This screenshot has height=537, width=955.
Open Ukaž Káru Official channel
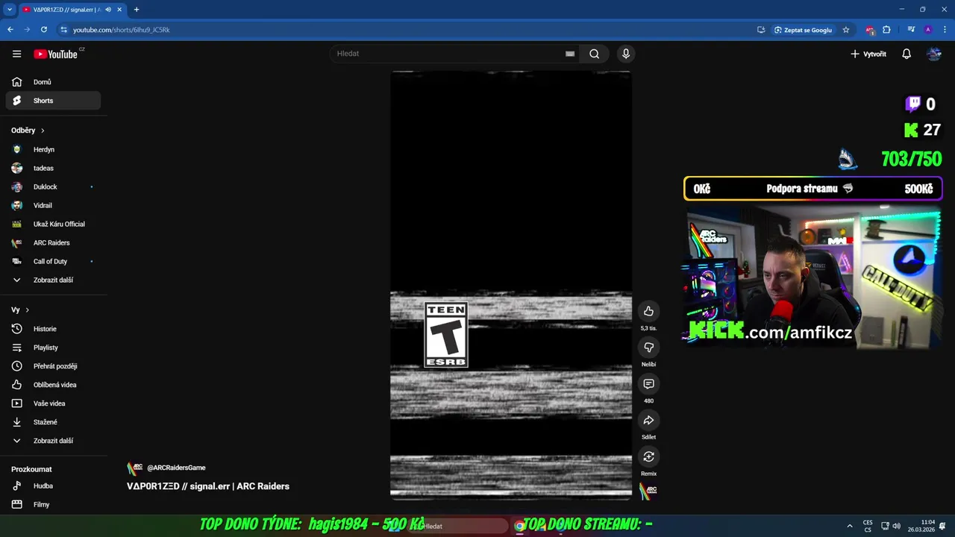tap(53, 224)
